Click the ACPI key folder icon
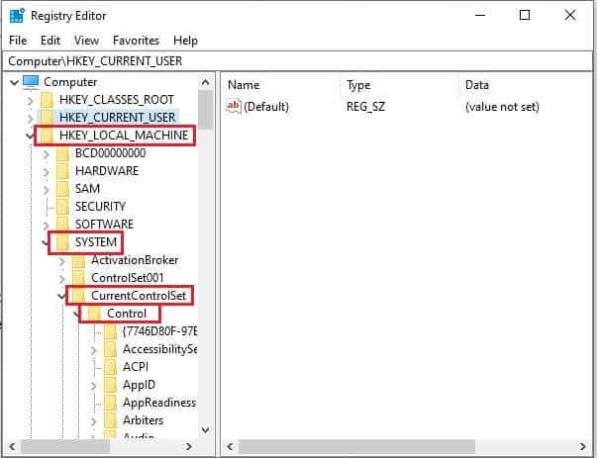The image size is (597, 458). tap(110, 367)
